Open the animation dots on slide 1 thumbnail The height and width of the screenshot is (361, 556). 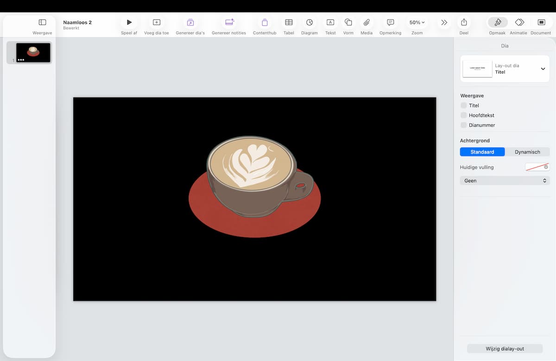point(21,60)
